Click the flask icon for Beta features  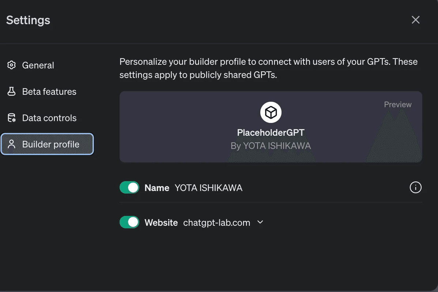coord(12,91)
